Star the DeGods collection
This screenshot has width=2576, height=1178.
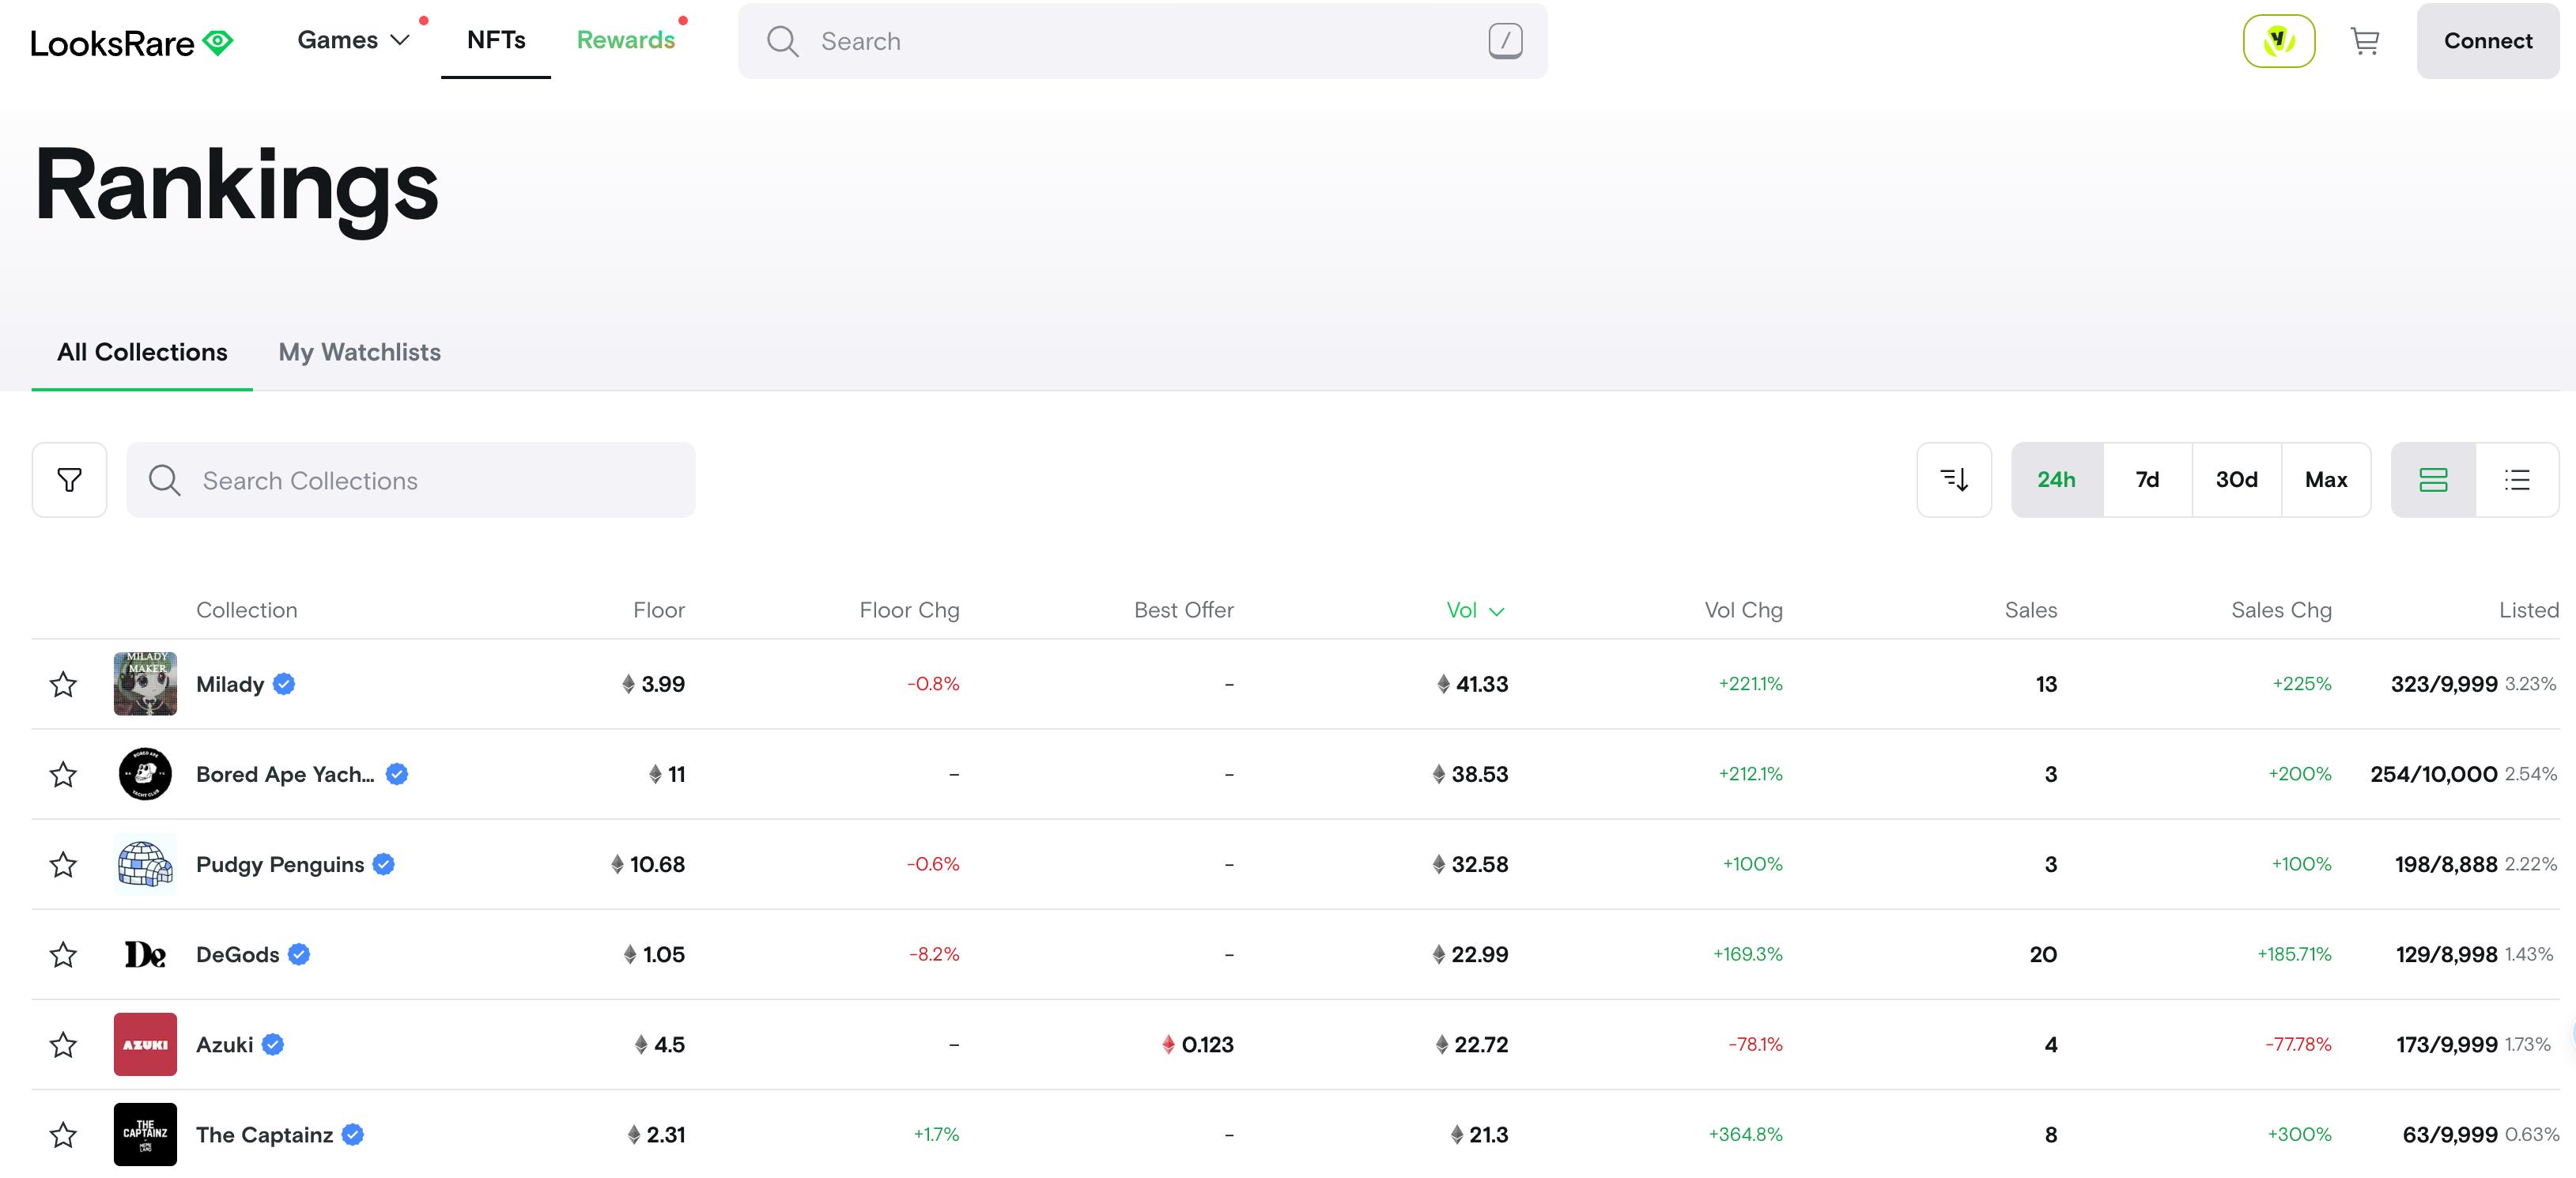coord(63,954)
